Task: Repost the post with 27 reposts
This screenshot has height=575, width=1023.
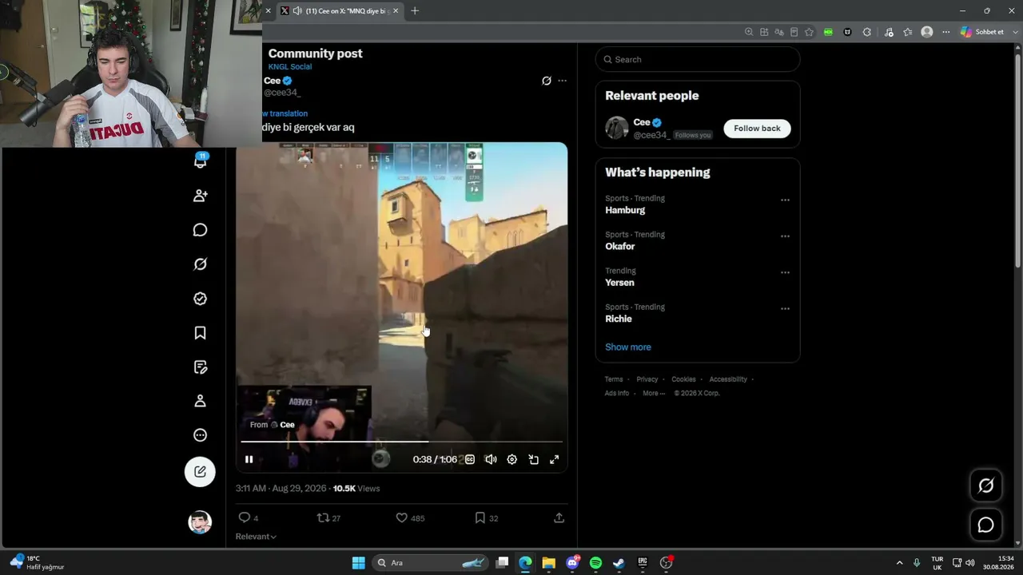Action: click(328, 517)
